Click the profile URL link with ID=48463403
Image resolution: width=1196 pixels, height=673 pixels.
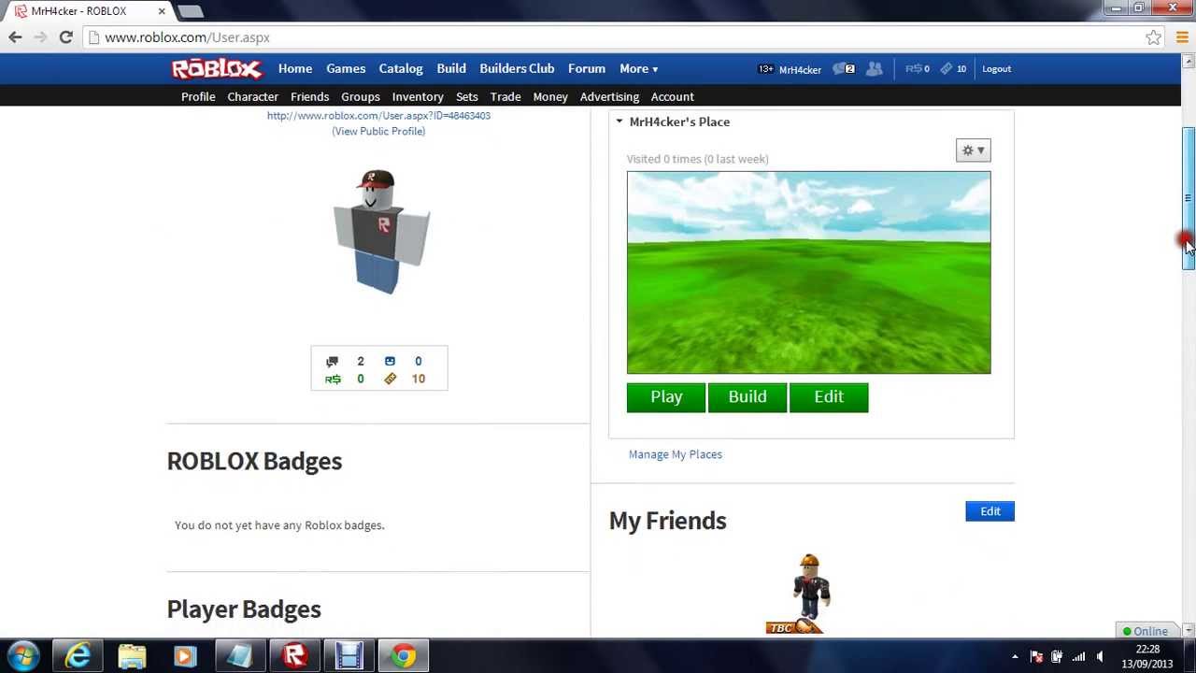coord(378,116)
